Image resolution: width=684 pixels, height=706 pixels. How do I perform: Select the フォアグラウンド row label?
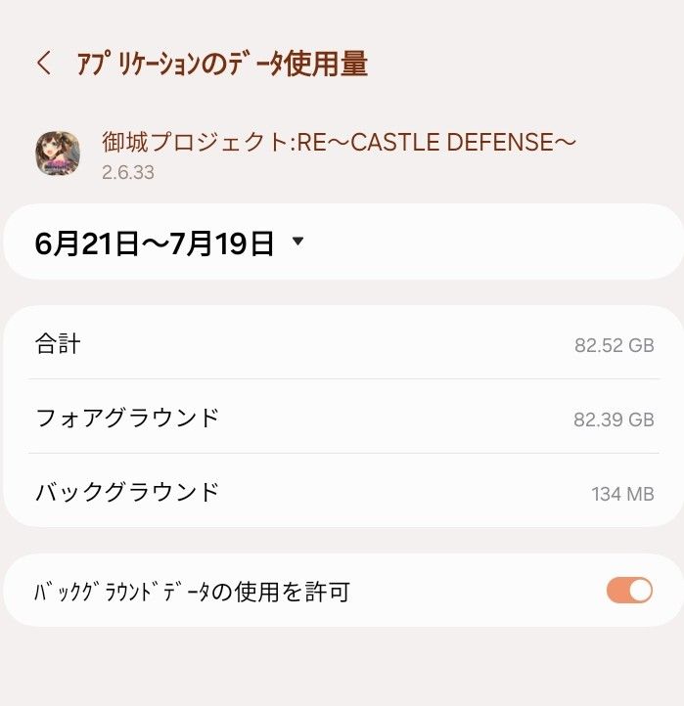[x=127, y=418]
